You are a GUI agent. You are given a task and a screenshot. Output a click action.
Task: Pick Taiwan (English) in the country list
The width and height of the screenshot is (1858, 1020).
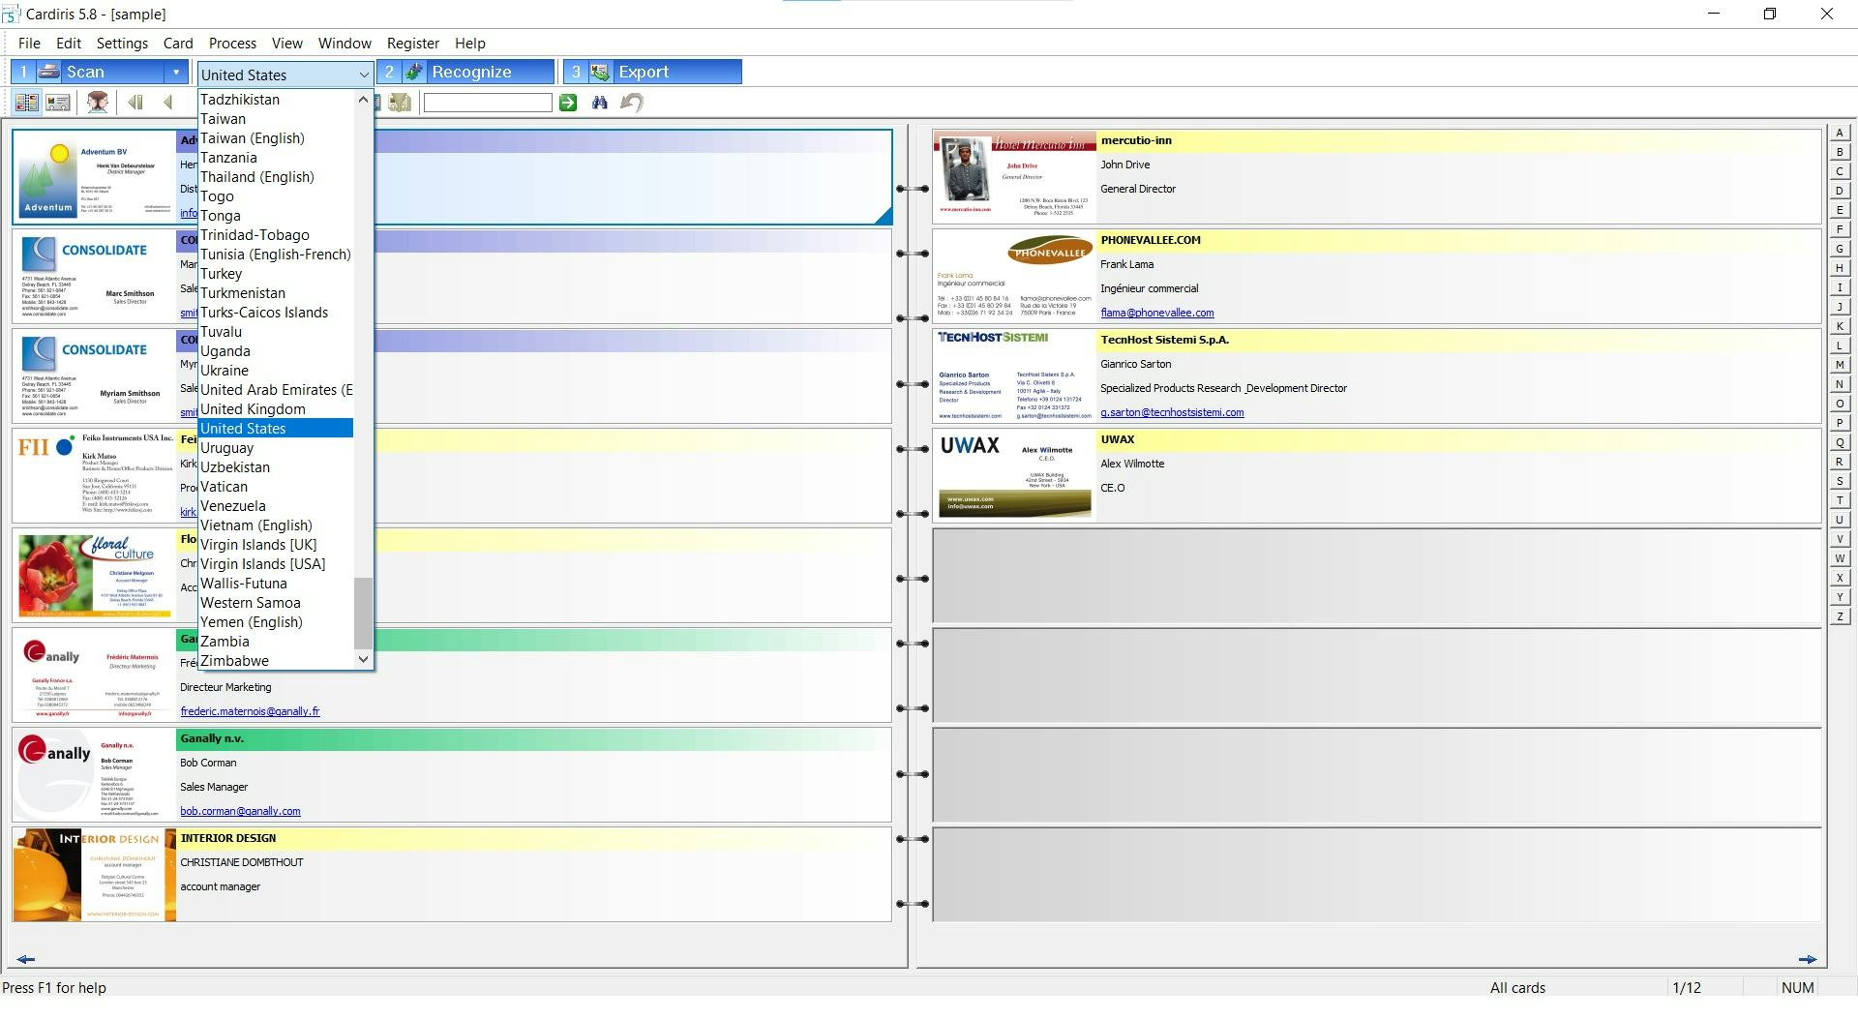(276, 138)
